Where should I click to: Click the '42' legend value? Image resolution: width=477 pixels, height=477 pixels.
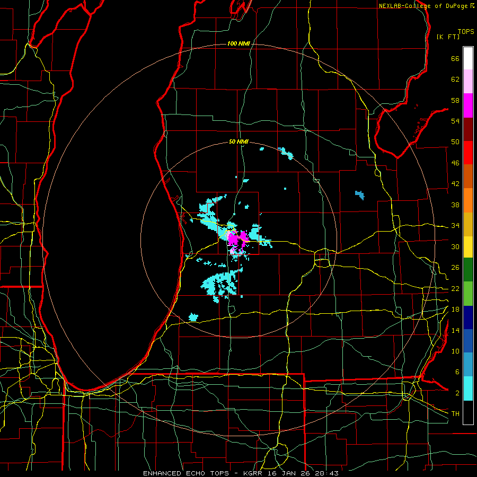pyautogui.click(x=455, y=184)
